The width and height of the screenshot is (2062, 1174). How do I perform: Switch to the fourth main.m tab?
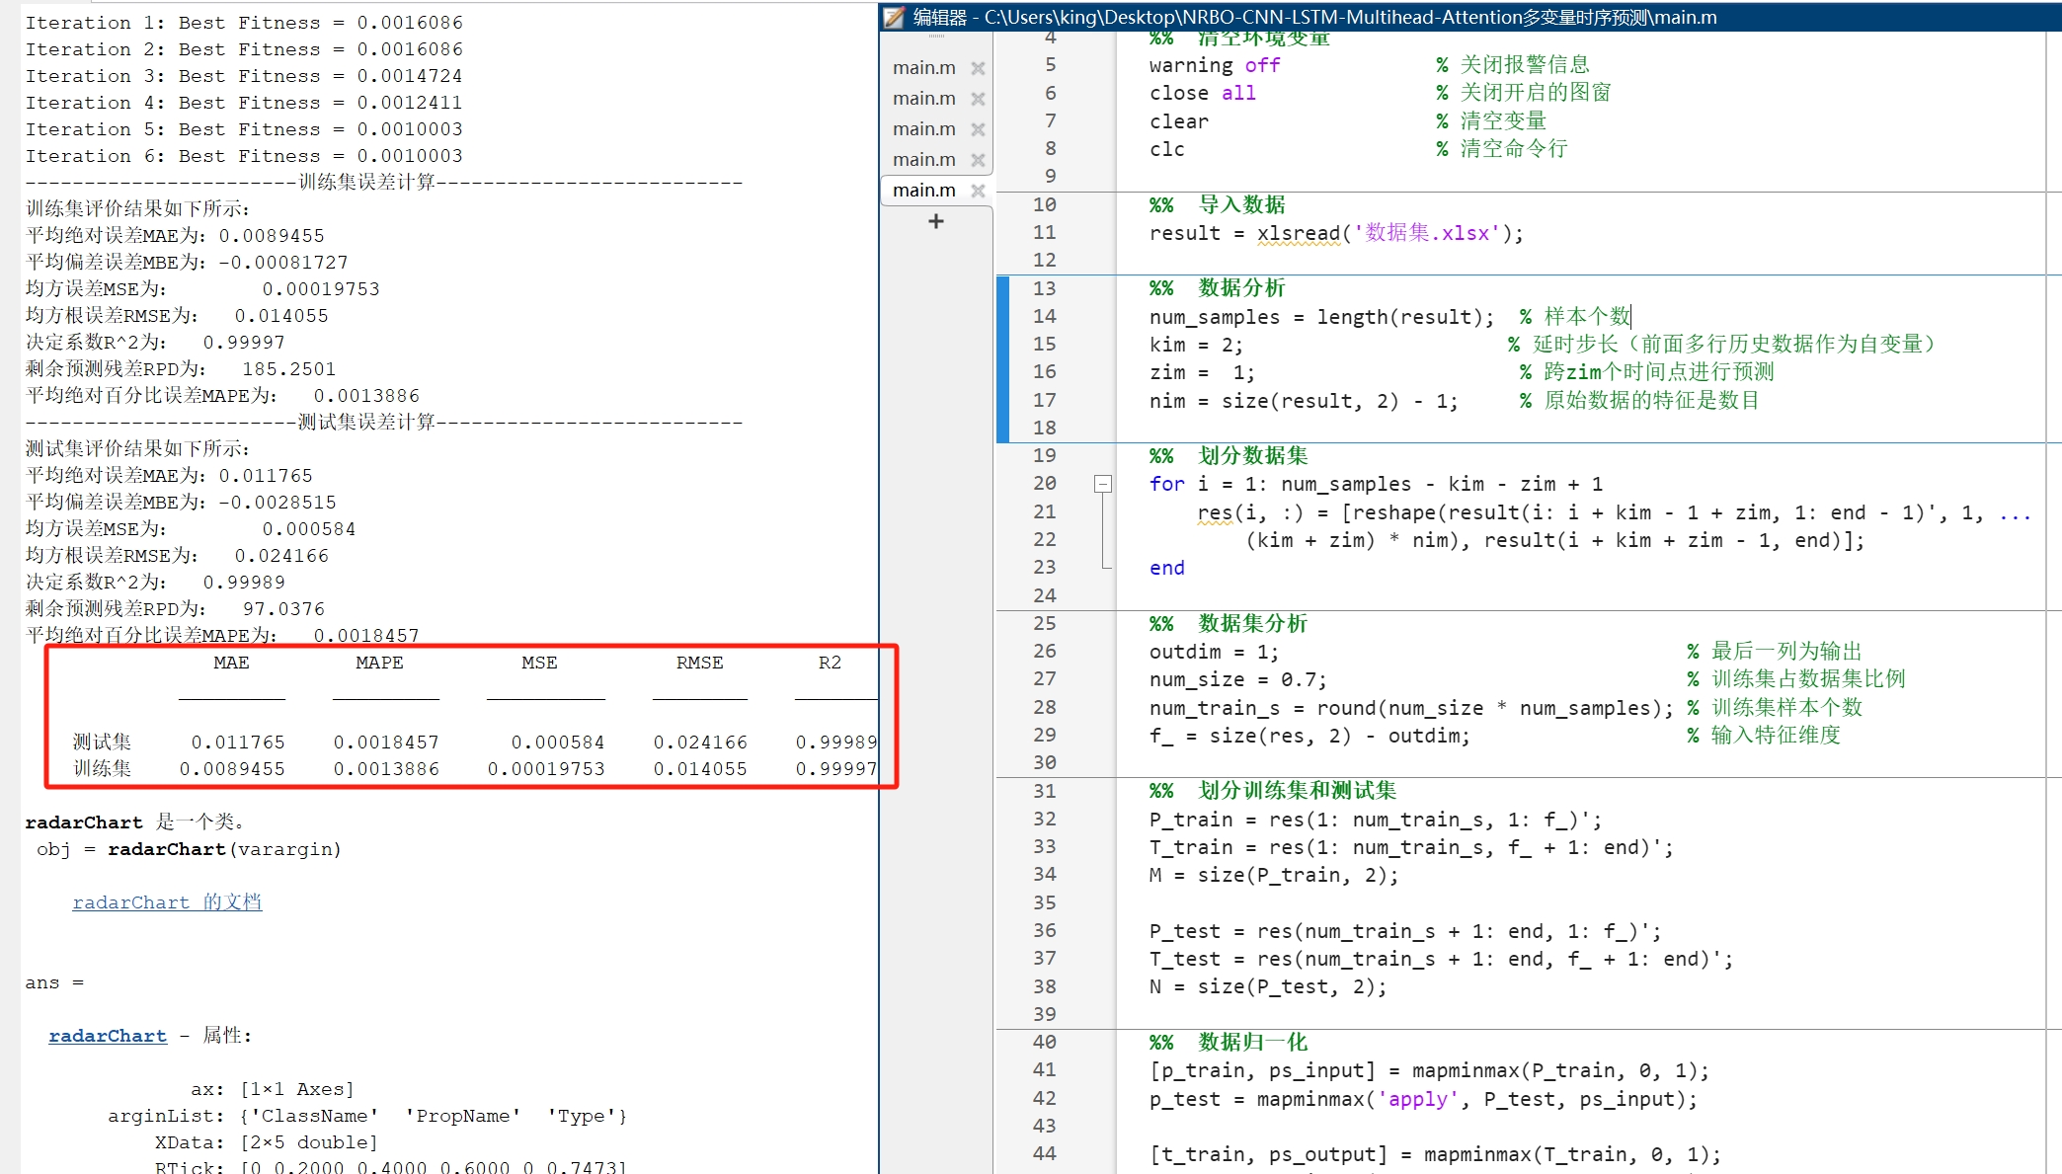click(923, 160)
